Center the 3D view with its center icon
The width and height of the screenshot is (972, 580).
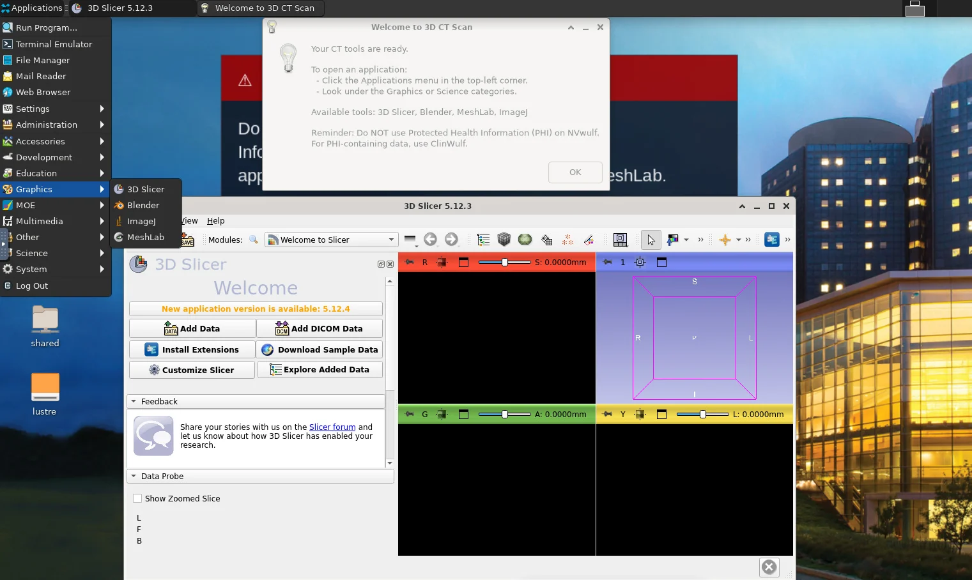(640, 262)
